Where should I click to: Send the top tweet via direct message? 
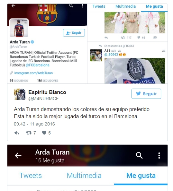click(155, 38)
